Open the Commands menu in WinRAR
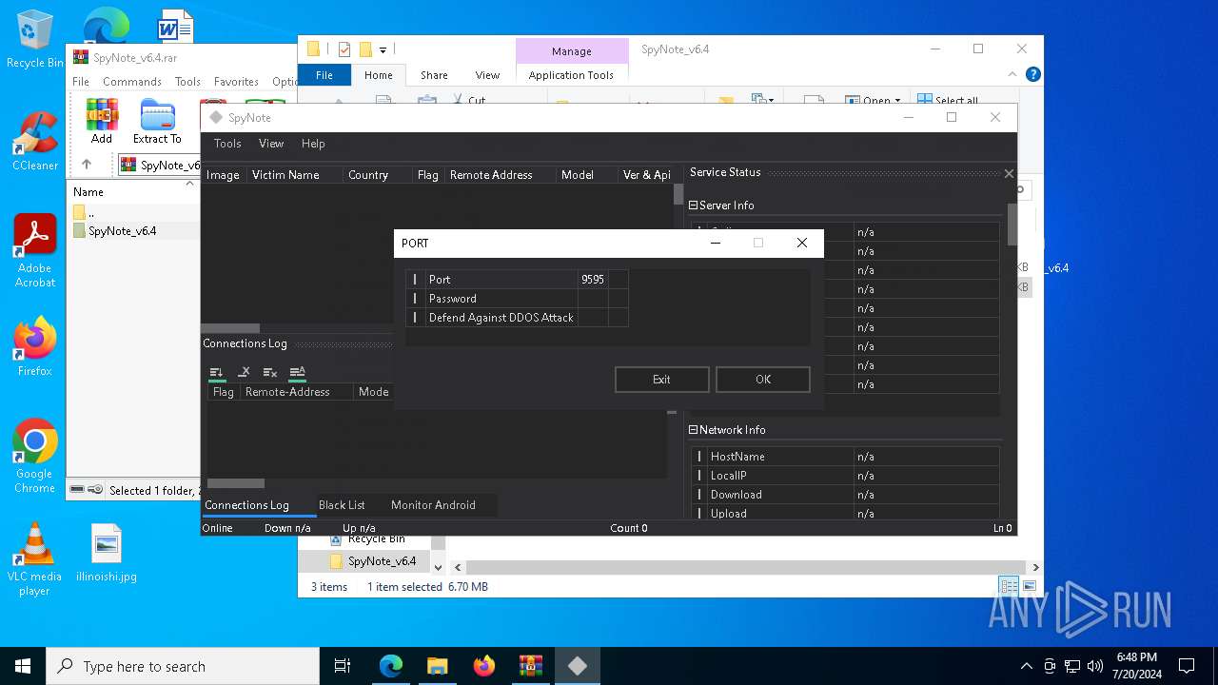 (x=132, y=82)
